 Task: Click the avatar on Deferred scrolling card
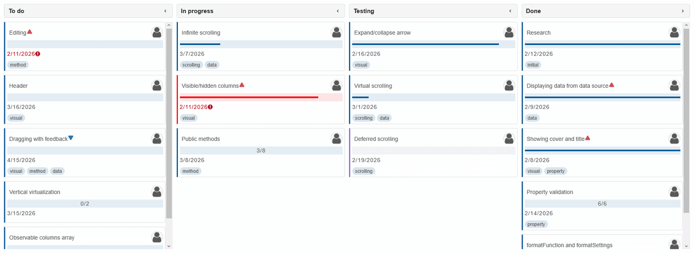click(509, 139)
